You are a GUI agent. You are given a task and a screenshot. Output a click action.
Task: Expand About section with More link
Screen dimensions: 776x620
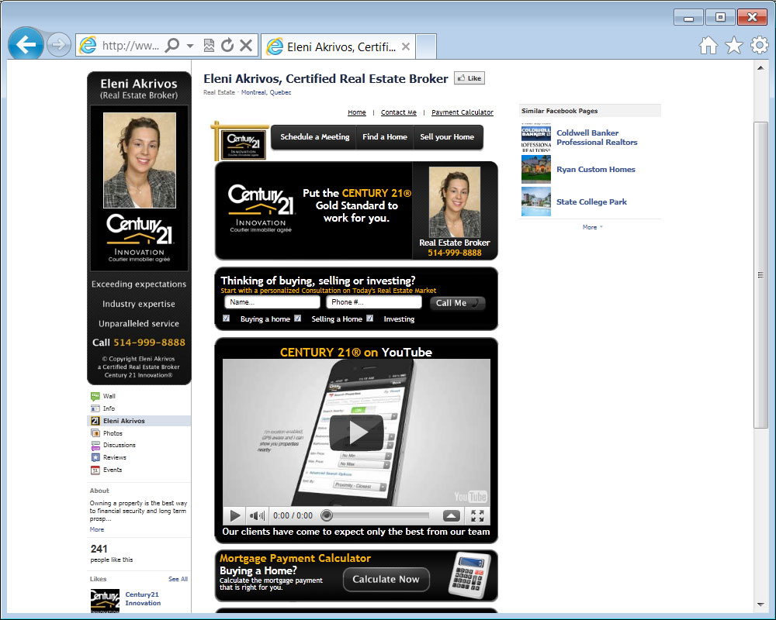(97, 529)
